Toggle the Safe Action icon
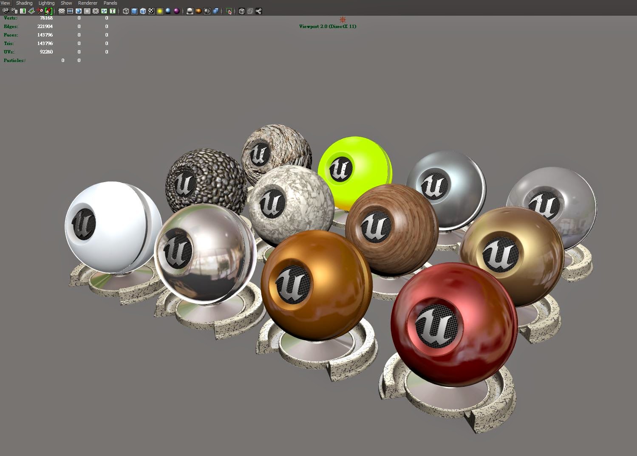Screen dimensions: 637x456 coord(104,11)
